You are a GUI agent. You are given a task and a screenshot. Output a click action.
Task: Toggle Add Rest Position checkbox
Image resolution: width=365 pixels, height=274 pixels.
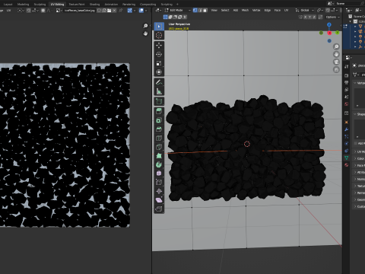pyautogui.click(x=356, y=144)
